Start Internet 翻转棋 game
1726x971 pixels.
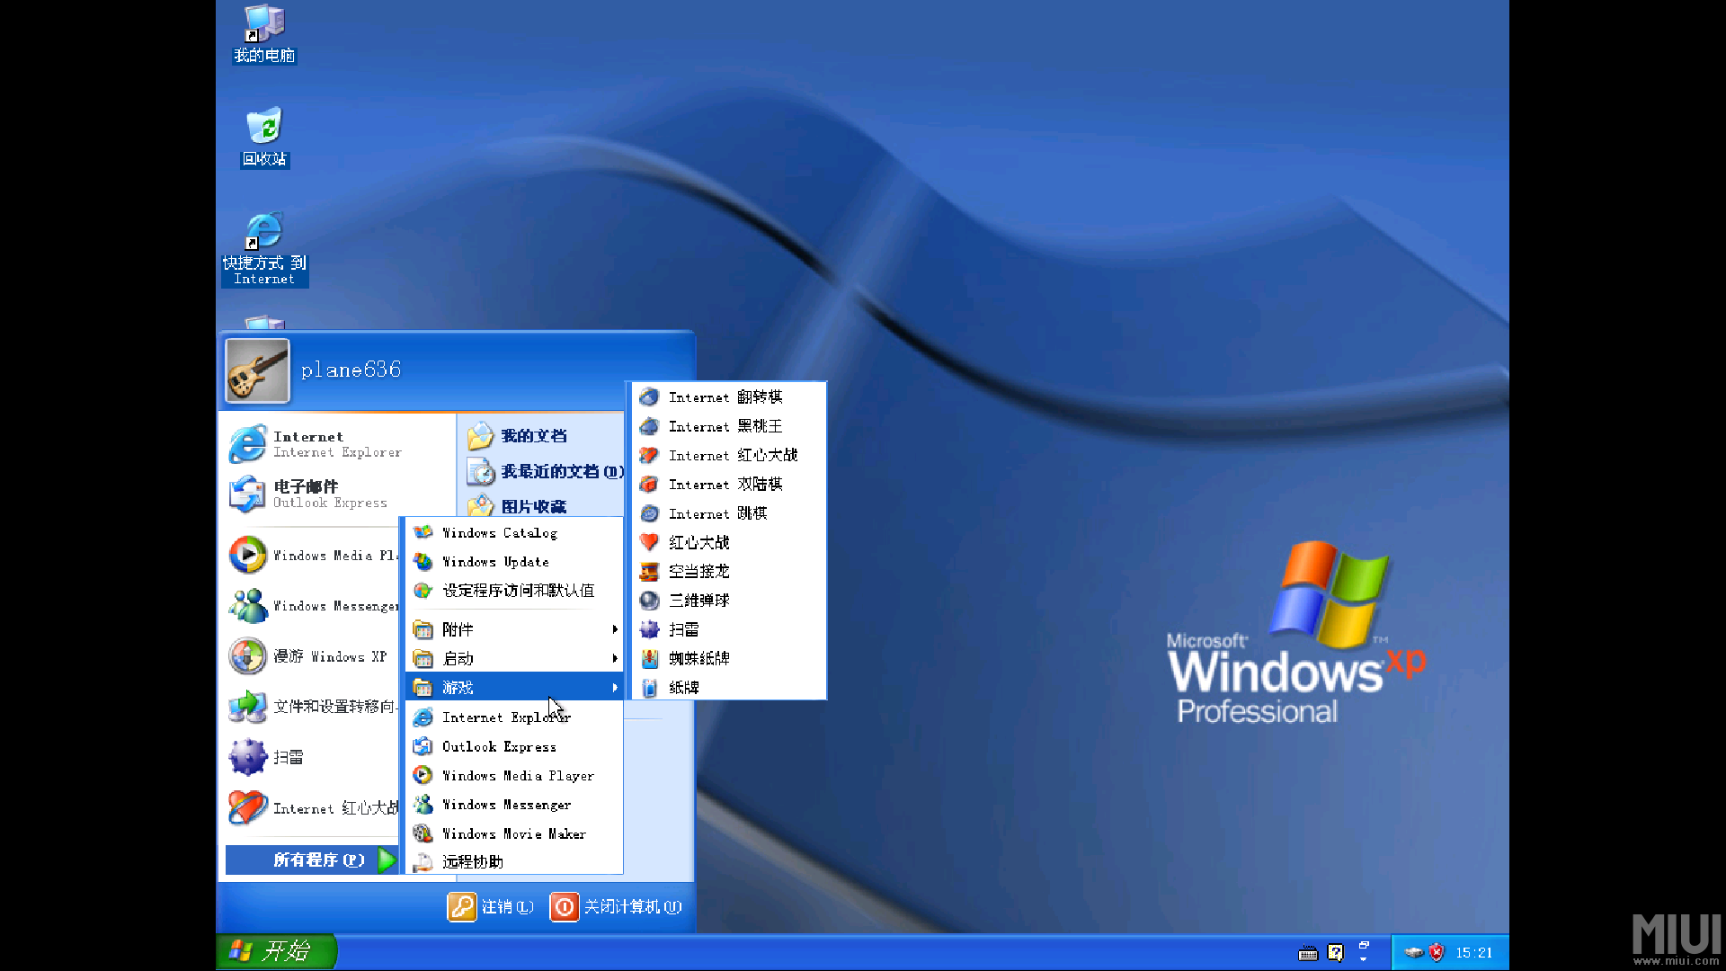tap(728, 396)
